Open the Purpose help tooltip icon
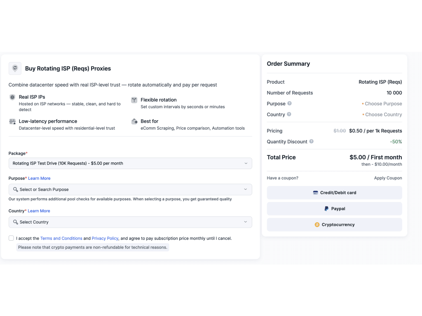 pyautogui.click(x=289, y=103)
